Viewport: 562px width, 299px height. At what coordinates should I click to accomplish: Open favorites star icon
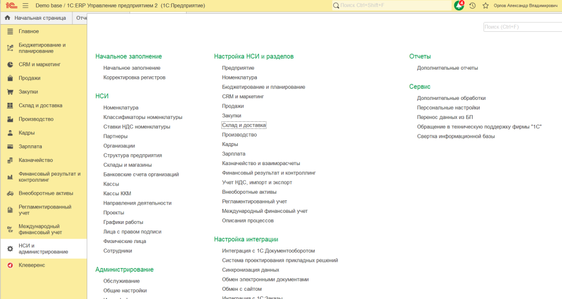click(x=486, y=5)
